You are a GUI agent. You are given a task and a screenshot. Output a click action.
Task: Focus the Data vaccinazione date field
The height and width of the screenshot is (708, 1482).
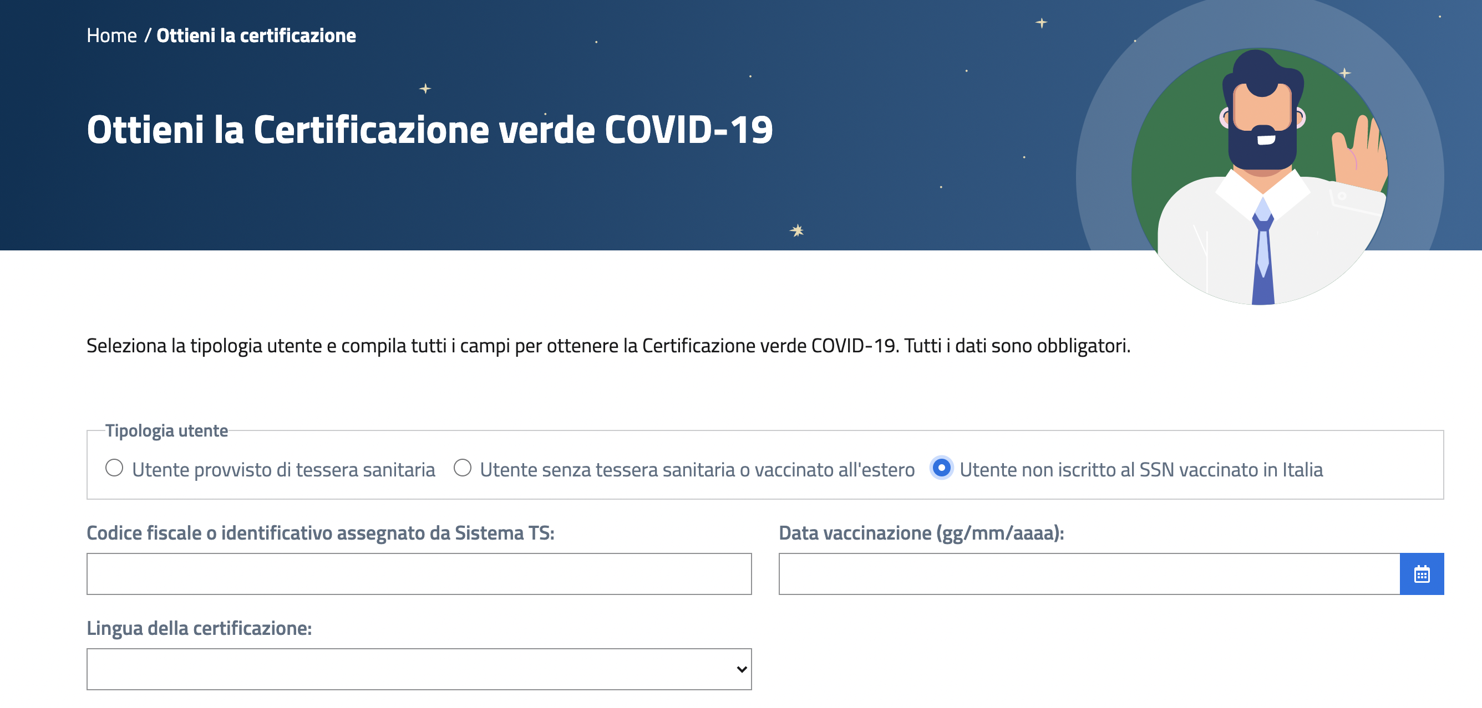[x=1089, y=573]
